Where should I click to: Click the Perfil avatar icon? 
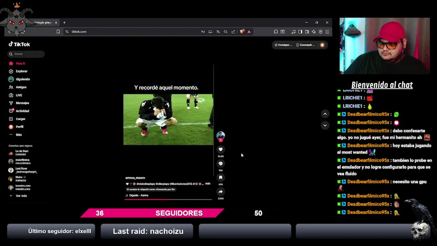click(11, 127)
